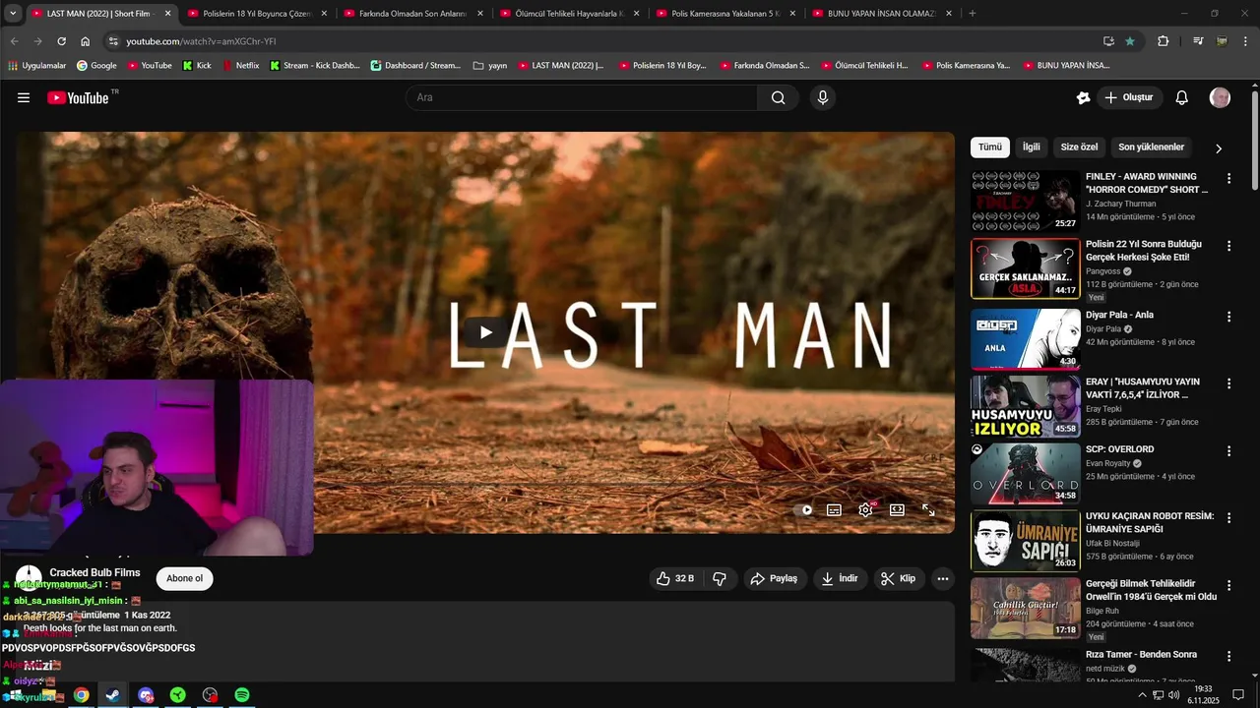Open options for Ümraniye Sapığı video

(x=1228, y=518)
